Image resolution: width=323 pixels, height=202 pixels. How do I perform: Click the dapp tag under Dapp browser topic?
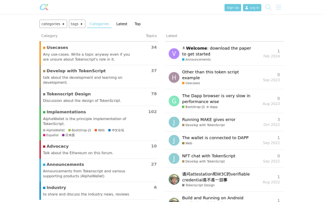click(212, 107)
